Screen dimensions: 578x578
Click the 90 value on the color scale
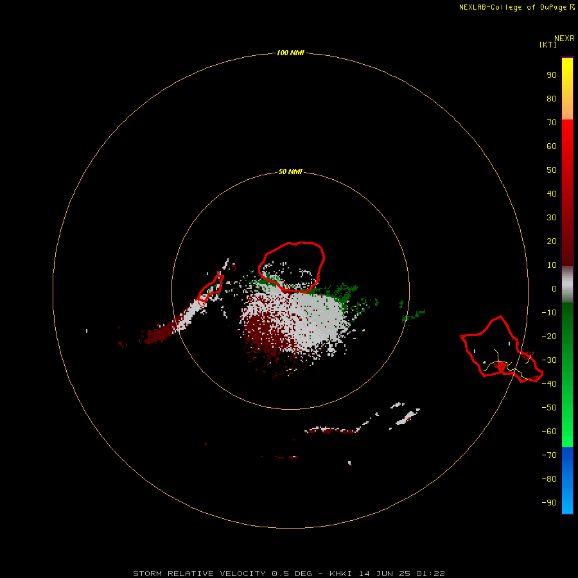552,75
